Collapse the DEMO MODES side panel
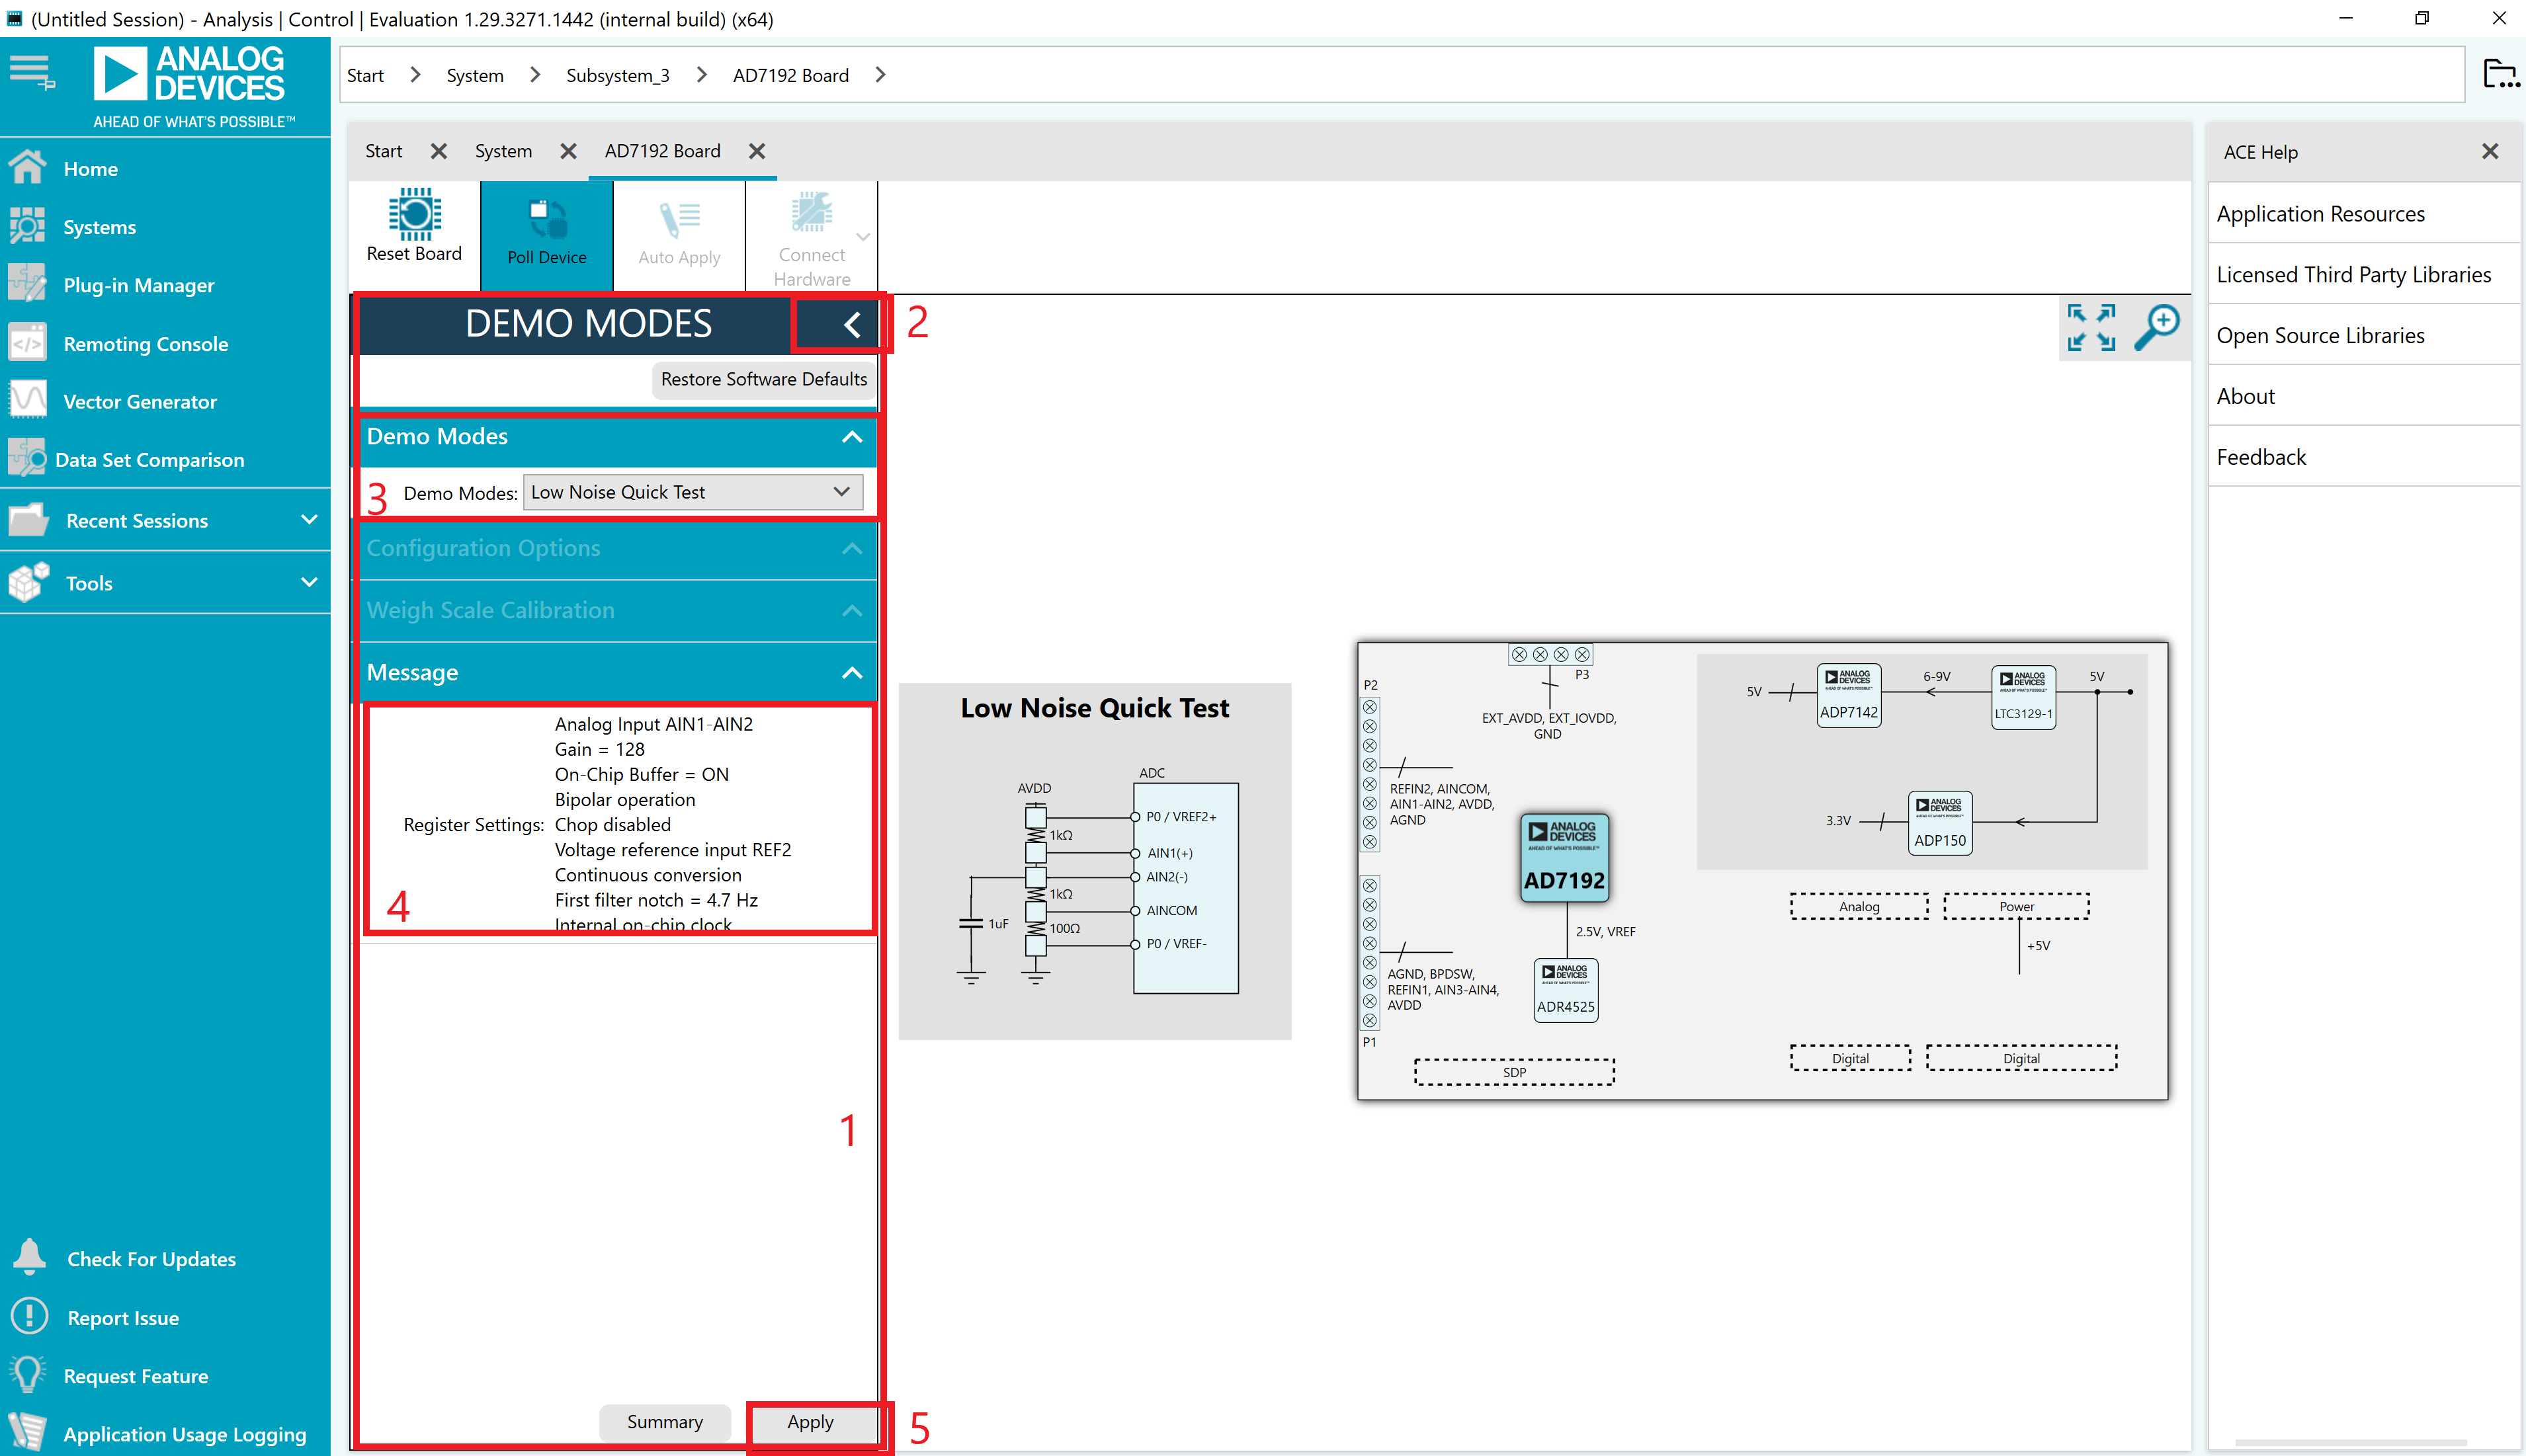This screenshot has width=2526, height=1456. [x=851, y=325]
